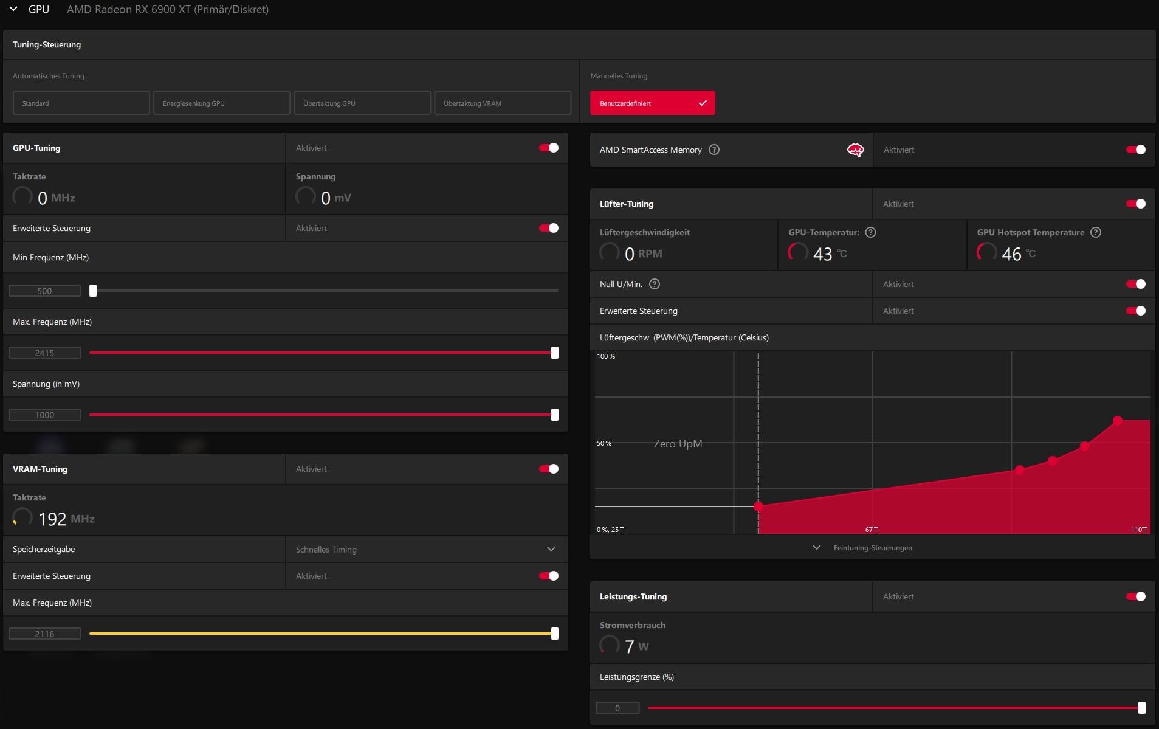
Task: Click Benutzerdefiniert checkmark icon
Action: tap(703, 103)
